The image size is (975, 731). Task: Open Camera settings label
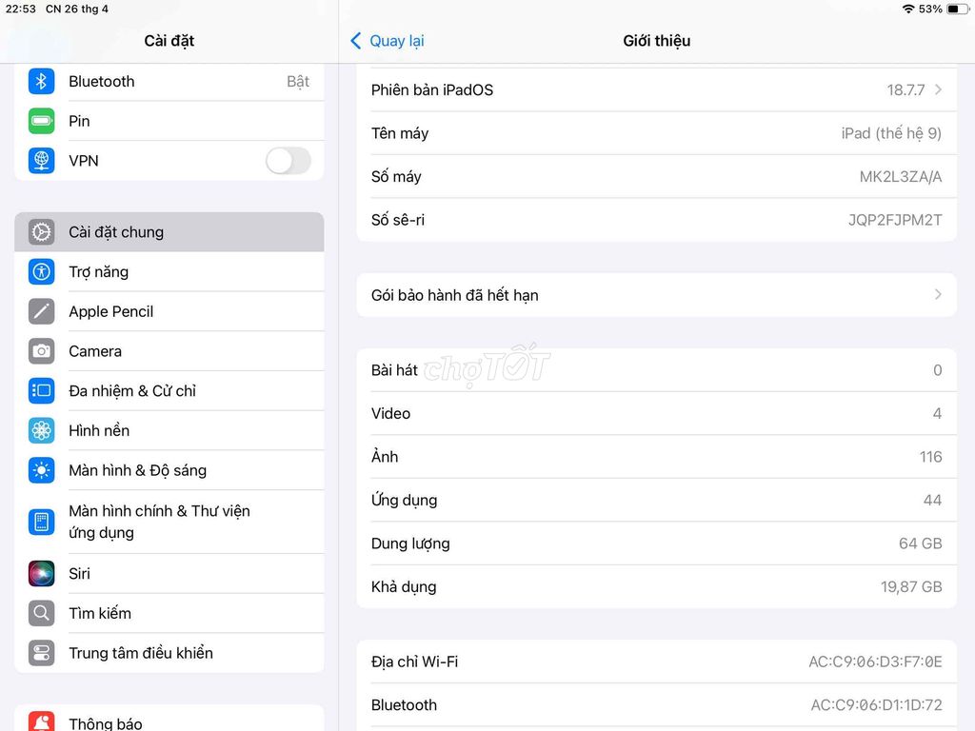tap(95, 351)
